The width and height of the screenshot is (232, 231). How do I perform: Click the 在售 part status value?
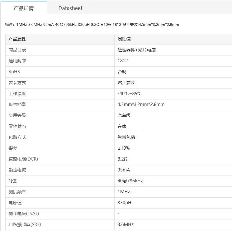pos(122,126)
